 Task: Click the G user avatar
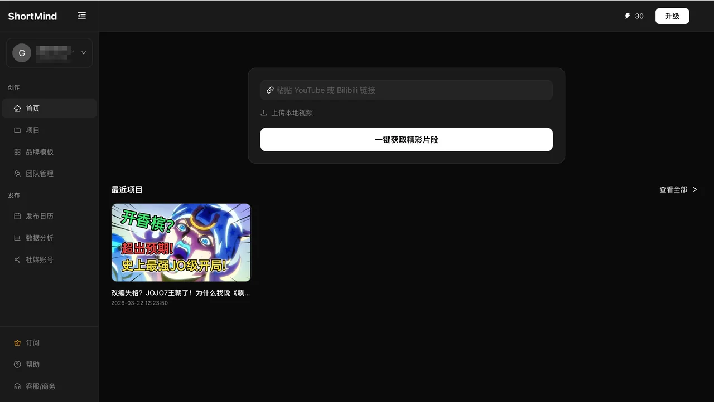click(22, 53)
